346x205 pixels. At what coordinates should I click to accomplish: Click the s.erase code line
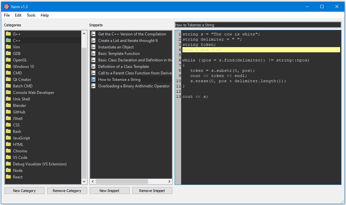tap(238, 81)
